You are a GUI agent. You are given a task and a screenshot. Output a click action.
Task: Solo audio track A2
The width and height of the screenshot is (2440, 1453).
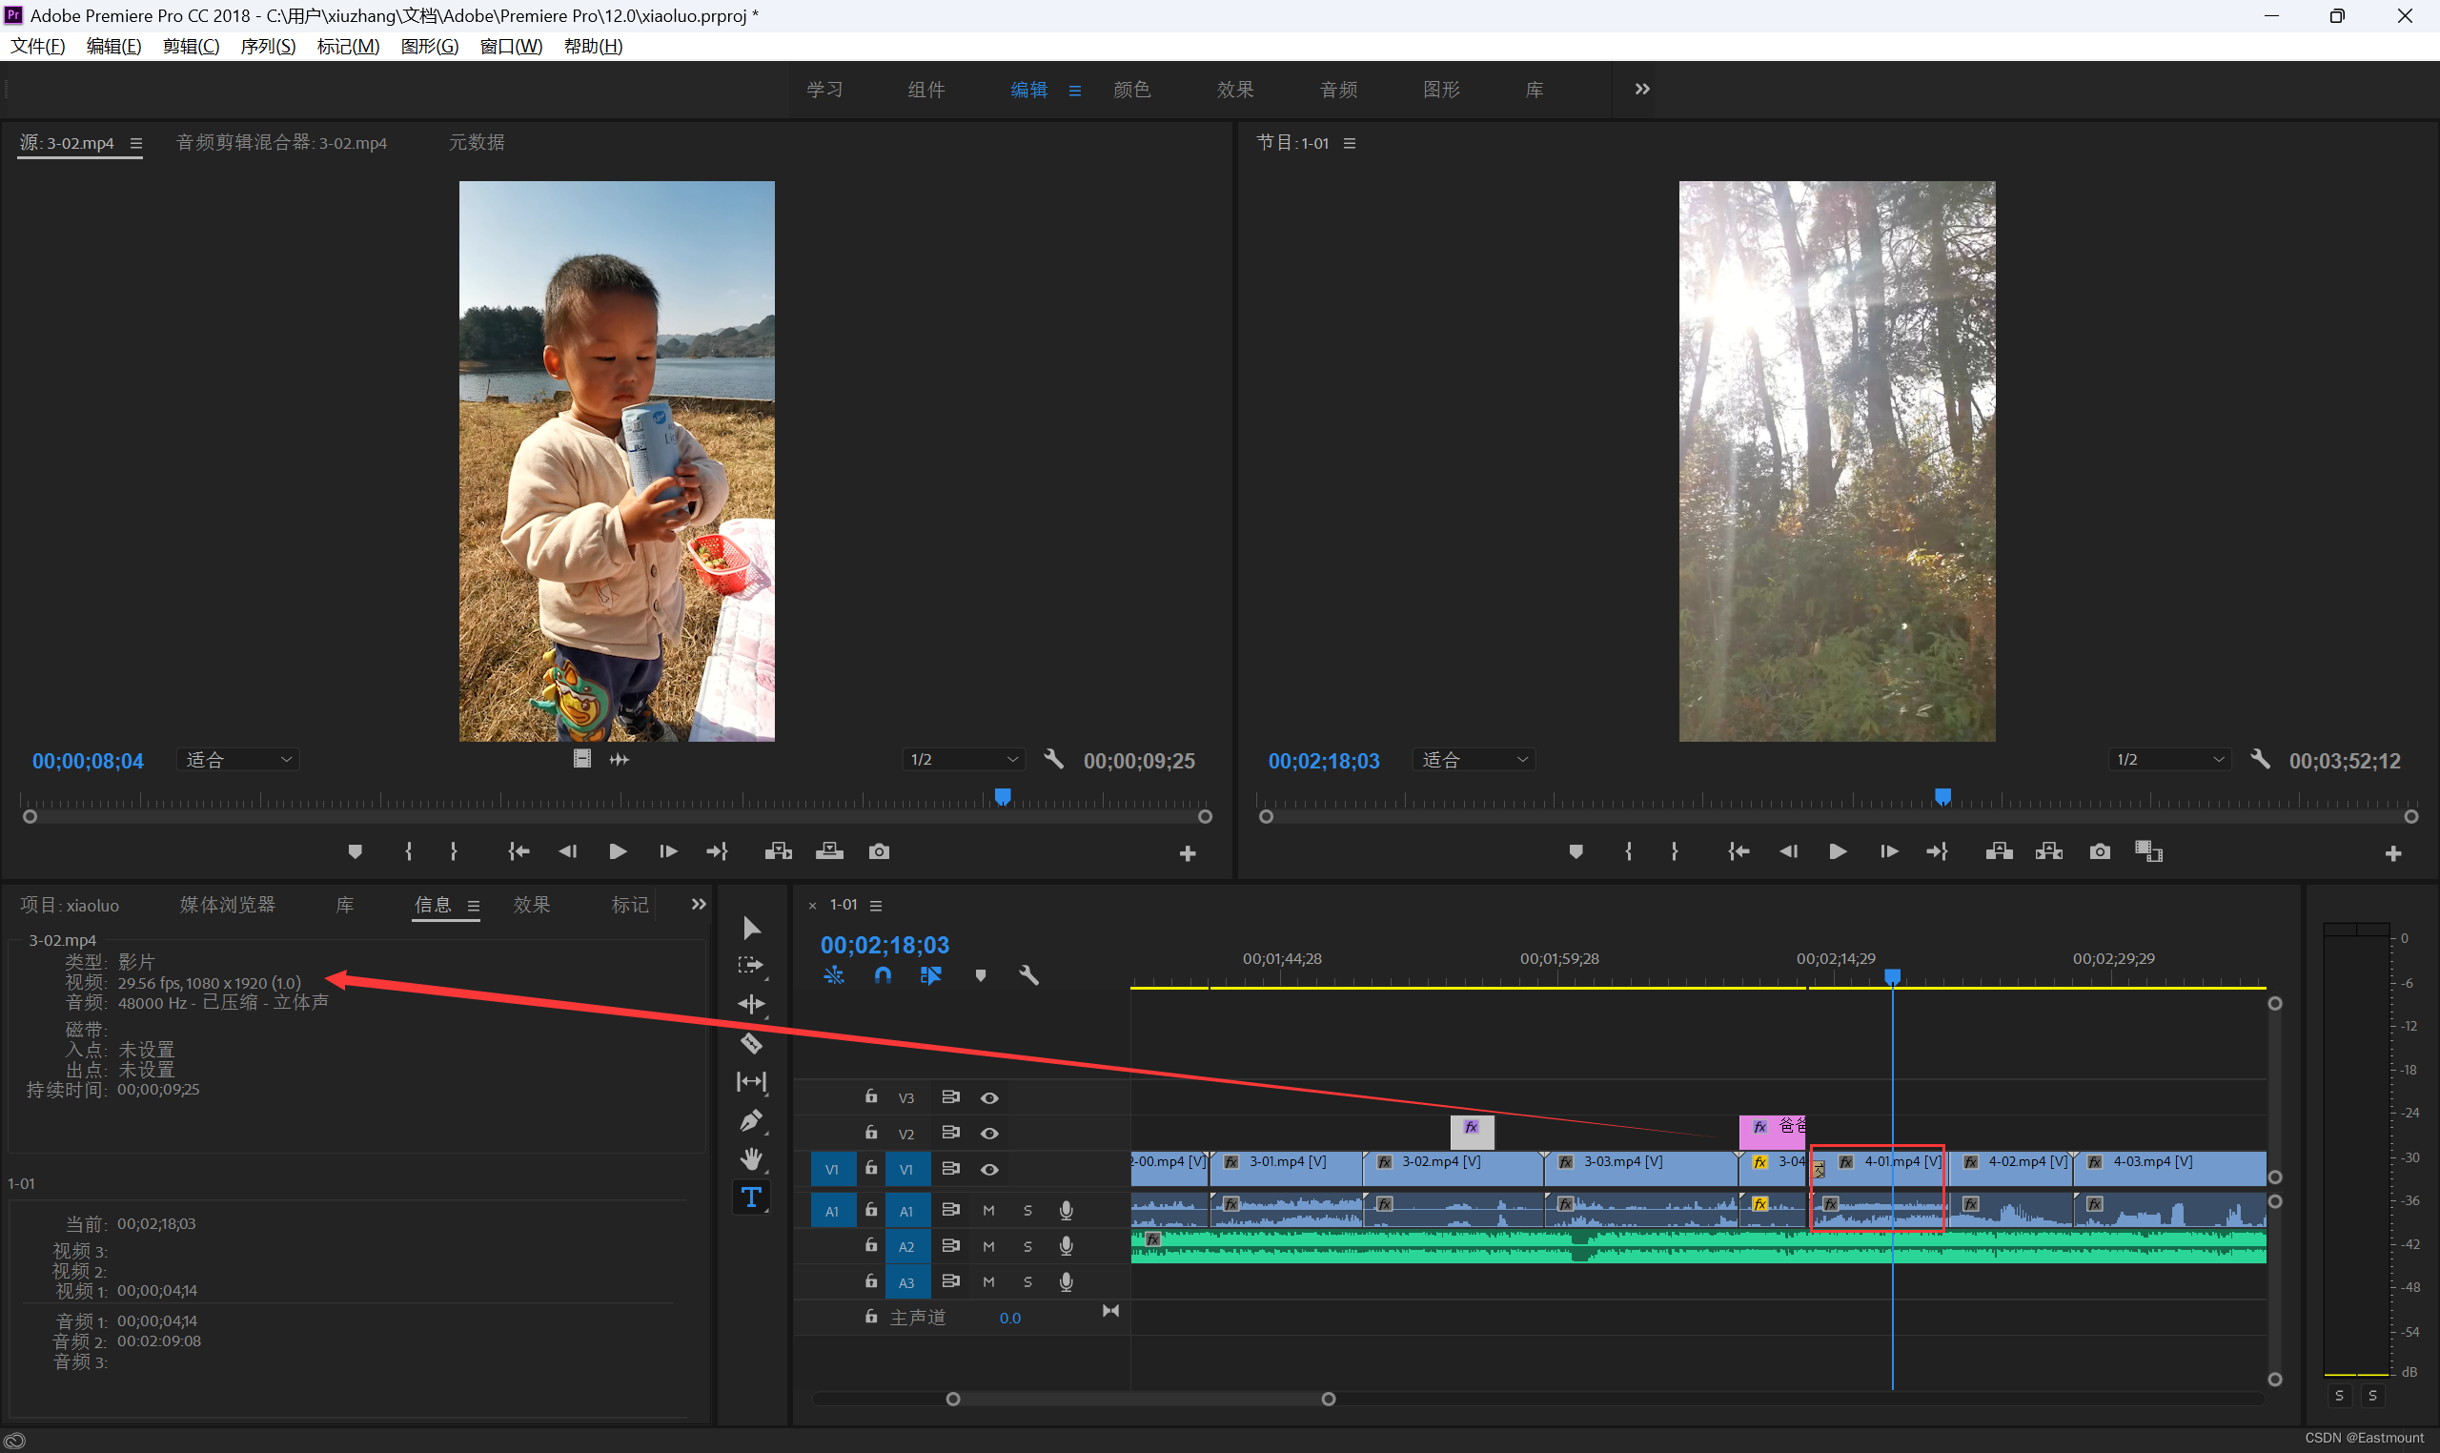pyautogui.click(x=1027, y=1246)
